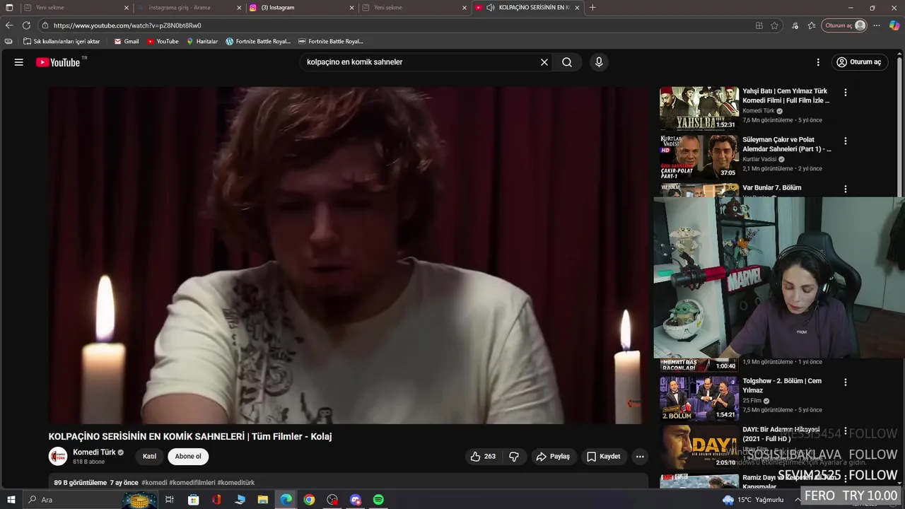Image resolution: width=905 pixels, height=509 pixels.
Task: Open File Explorer from taskbar
Action: [263, 500]
